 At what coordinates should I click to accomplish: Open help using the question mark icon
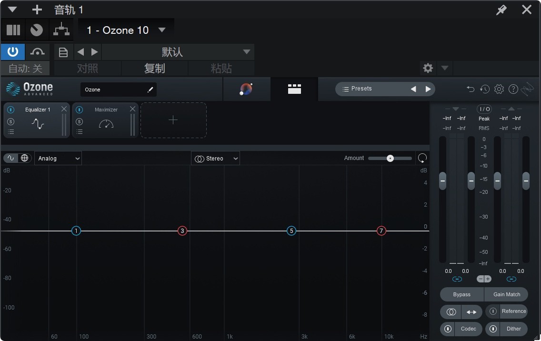point(513,89)
